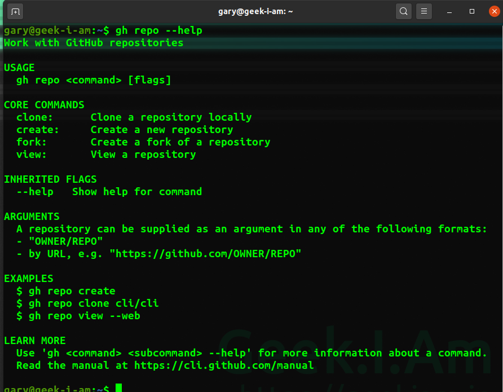Screen dimensions: 503x392
Task: Minimize the terminal window
Action: (x=449, y=11)
